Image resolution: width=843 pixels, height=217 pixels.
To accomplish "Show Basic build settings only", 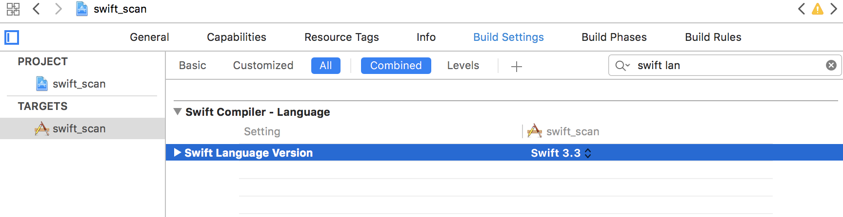I will [192, 66].
